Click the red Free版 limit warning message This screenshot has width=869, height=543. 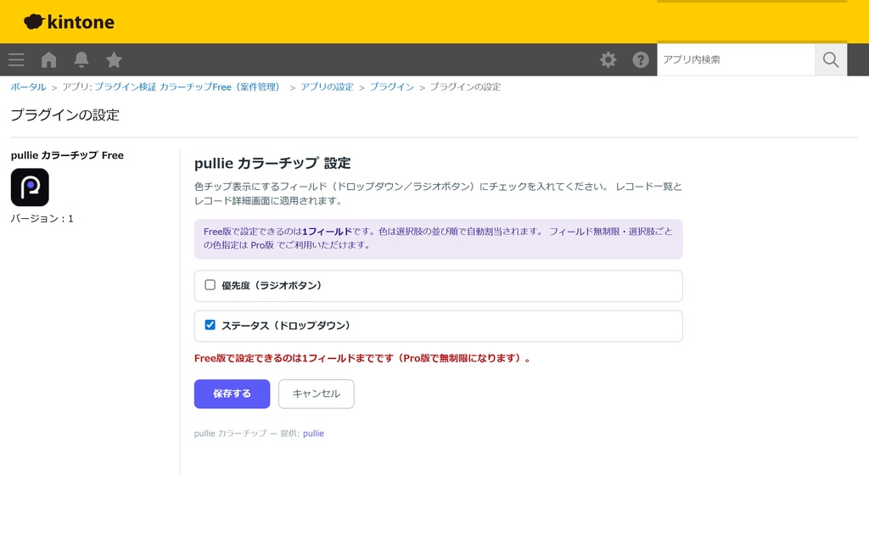point(362,358)
